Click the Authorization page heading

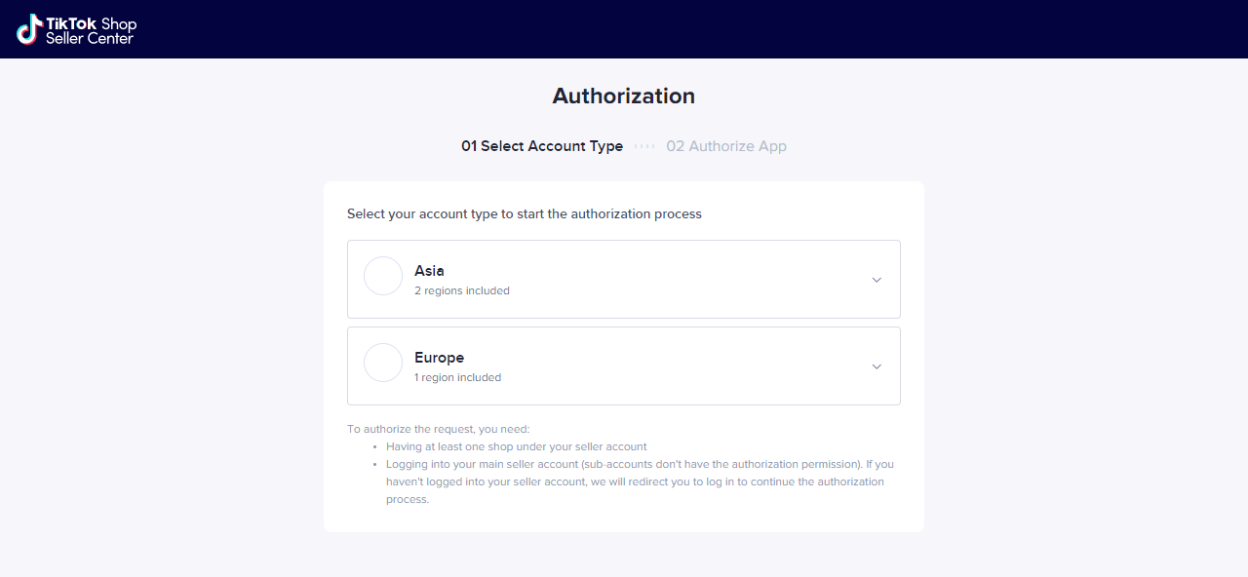[624, 96]
